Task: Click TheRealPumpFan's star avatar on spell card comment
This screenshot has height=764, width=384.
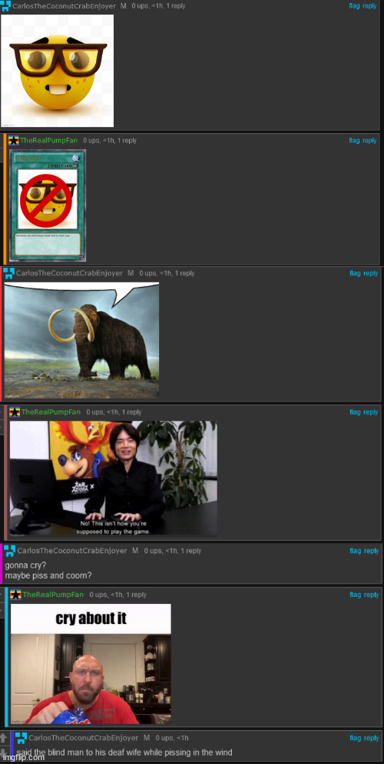Action: click(x=14, y=140)
